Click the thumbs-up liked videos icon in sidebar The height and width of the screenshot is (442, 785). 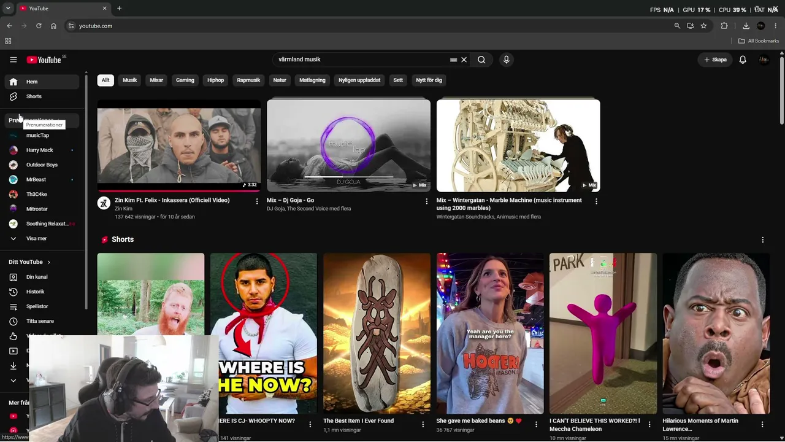13,336
